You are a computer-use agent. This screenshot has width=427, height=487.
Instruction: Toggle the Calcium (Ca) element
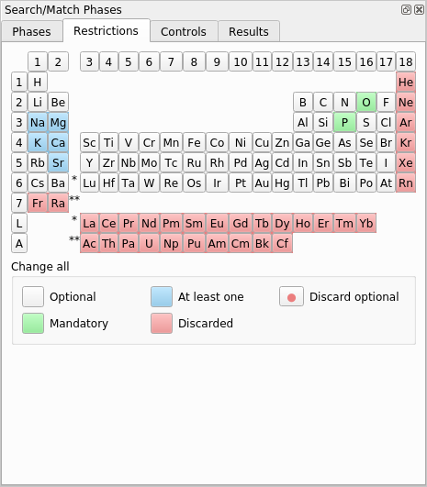(x=58, y=142)
